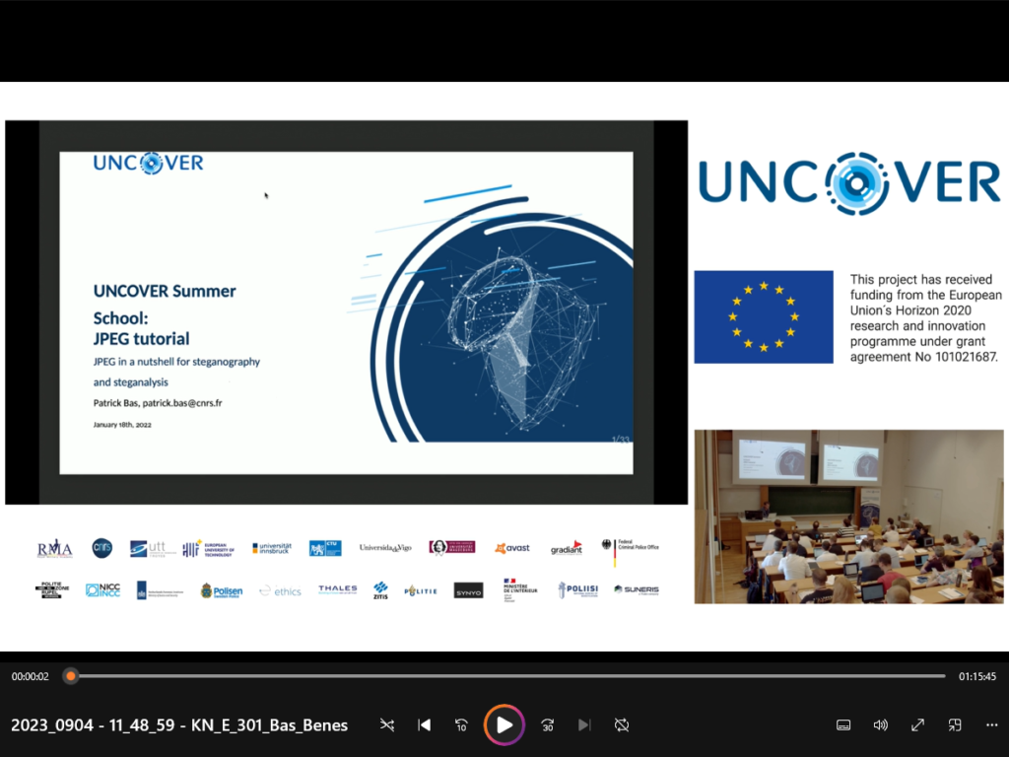Open the mini player view
This screenshot has width=1009, height=757.
[x=955, y=725]
